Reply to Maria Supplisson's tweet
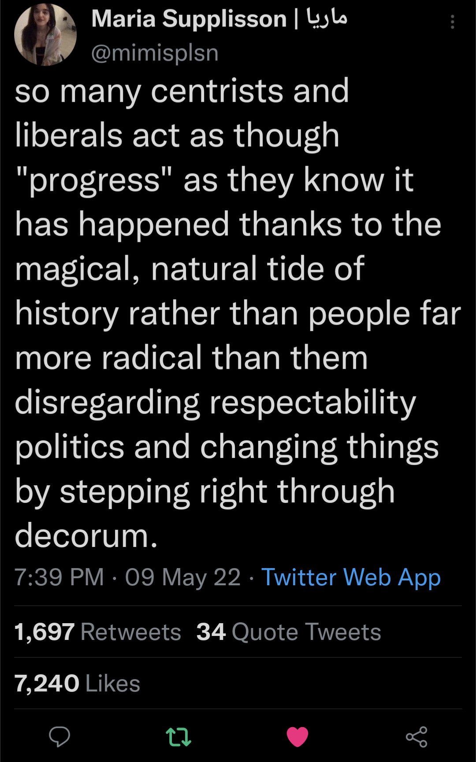Screen dimensions: 476x762 click(59, 736)
